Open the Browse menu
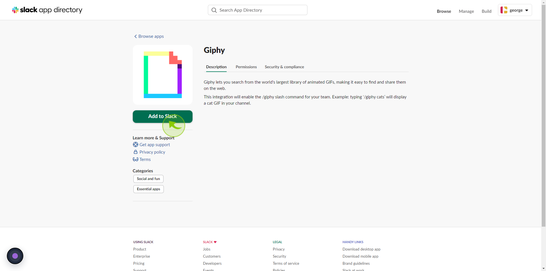The image size is (546, 271). (x=444, y=11)
